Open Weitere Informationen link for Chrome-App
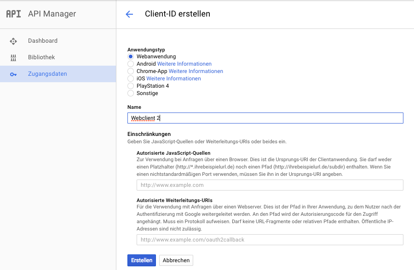414x270 pixels. (x=195, y=71)
